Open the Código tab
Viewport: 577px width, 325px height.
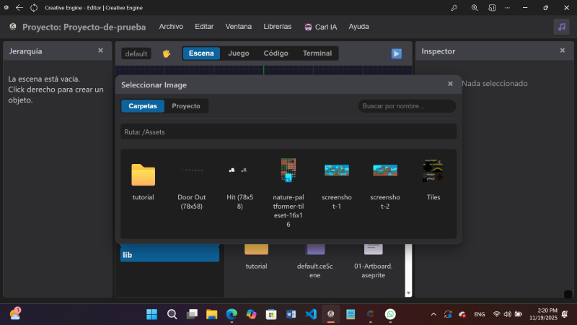coord(276,53)
